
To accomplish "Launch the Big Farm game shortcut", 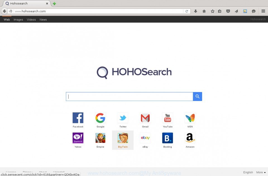I will [x=123, y=138].
